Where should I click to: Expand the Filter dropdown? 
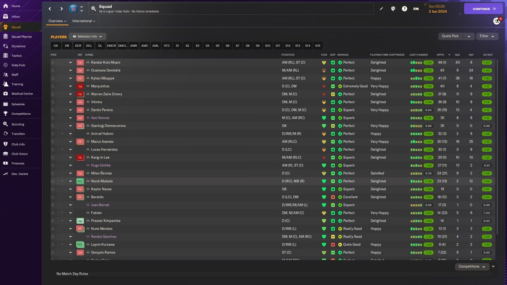point(487,36)
